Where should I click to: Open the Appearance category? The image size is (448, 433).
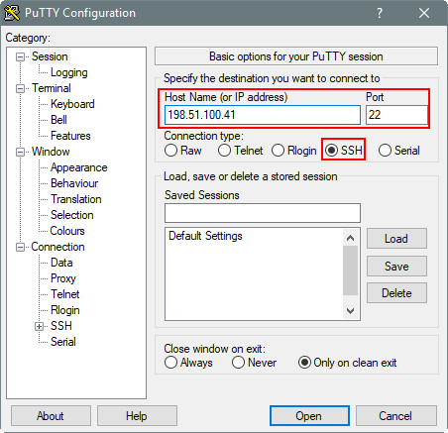click(78, 167)
